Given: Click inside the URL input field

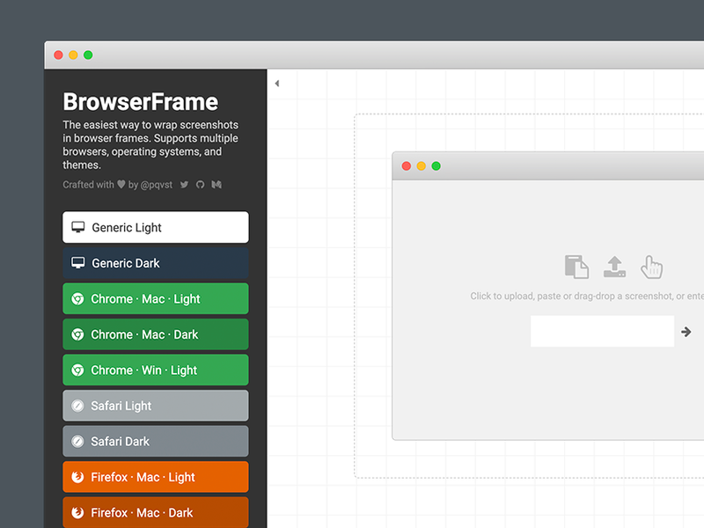Looking at the screenshot, I should coord(602,331).
